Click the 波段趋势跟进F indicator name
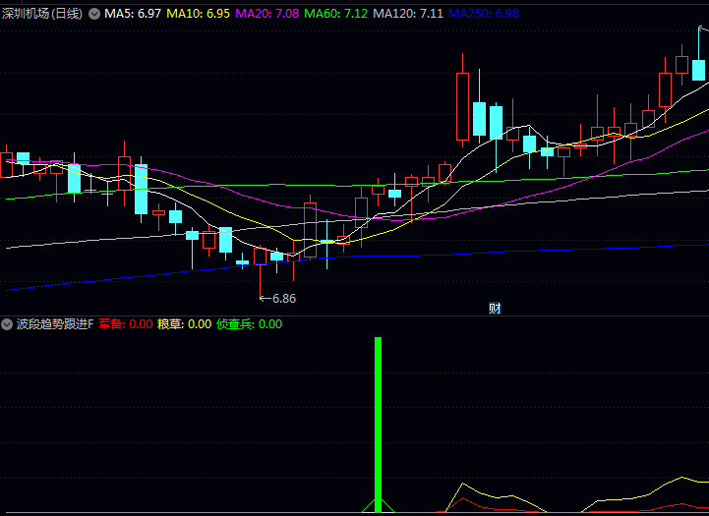 55,323
